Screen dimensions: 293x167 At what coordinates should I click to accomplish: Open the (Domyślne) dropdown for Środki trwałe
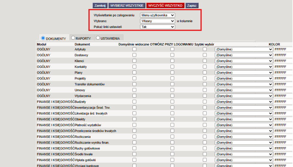point(244,154)
